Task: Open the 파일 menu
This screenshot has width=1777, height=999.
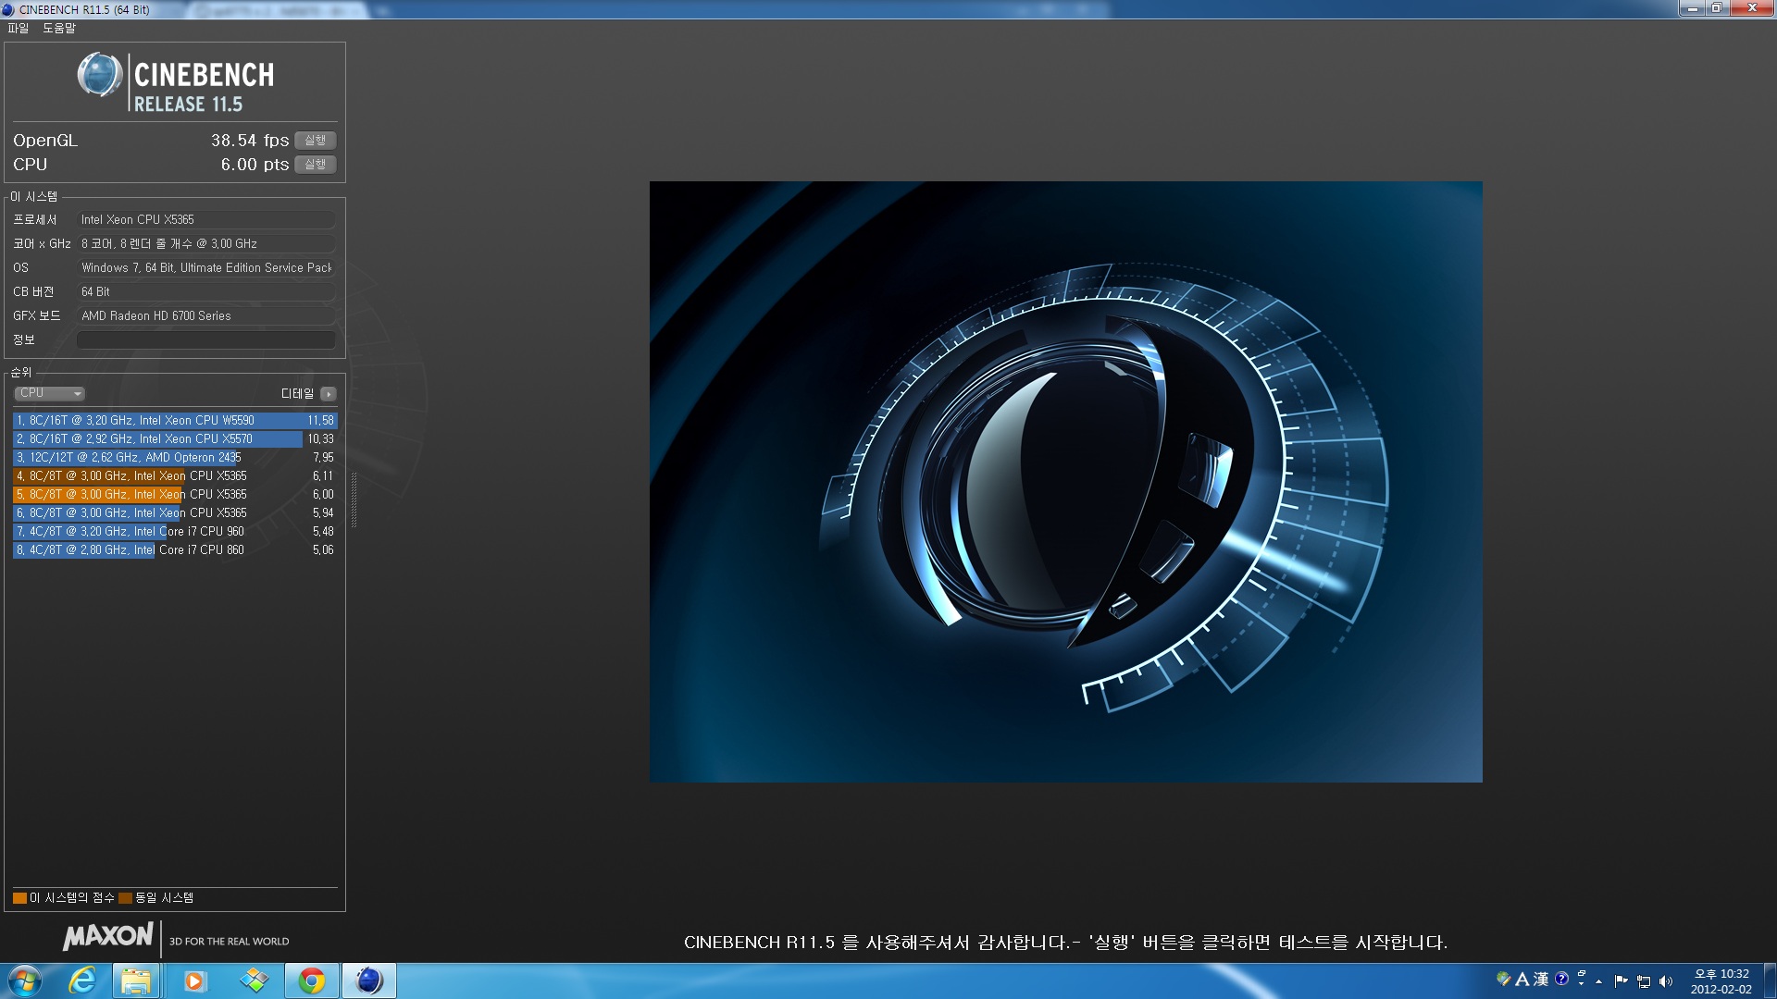Action: pos(18,28)
